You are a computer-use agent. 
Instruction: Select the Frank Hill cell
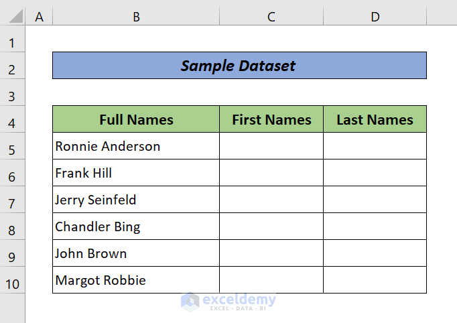click(136, 173)
